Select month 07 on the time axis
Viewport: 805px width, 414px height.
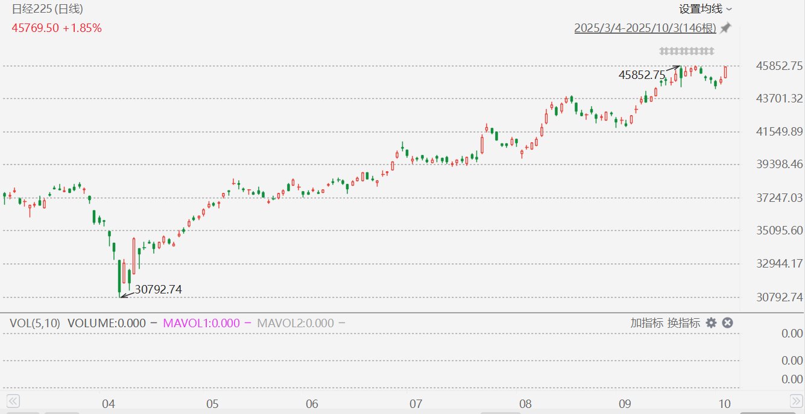[x=415, y=404]
